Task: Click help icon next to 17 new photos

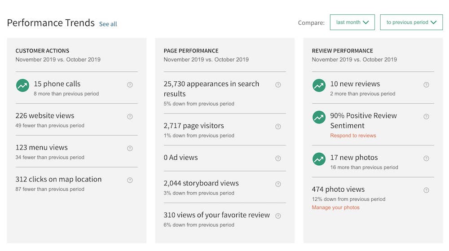Action: click(426, 158)
